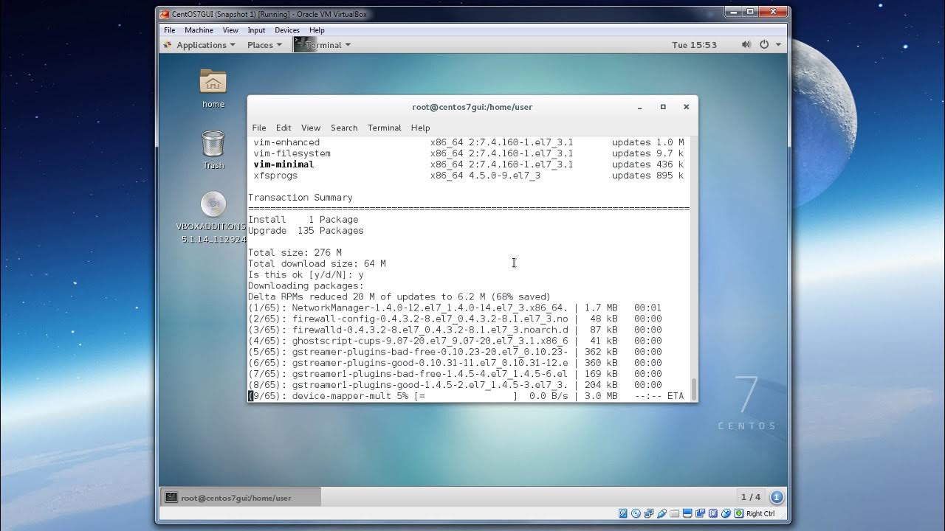Open VirtualBox File menu
Viewport: 945px width, 531px height.
click(170, 30)
